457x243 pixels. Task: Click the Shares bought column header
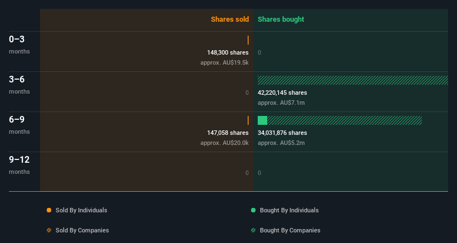coord(281,20)
